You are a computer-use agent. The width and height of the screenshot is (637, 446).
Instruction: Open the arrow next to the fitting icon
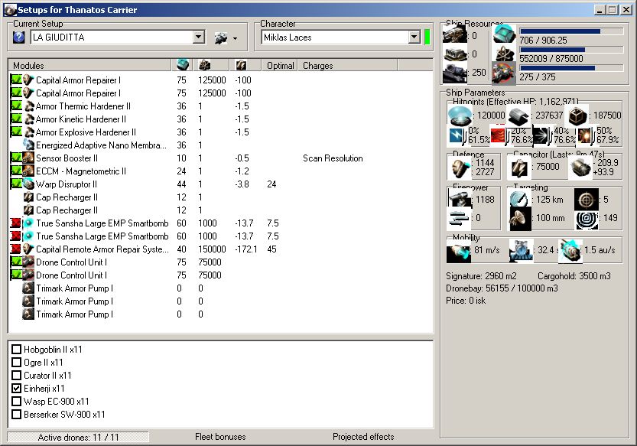coord(236,38)
